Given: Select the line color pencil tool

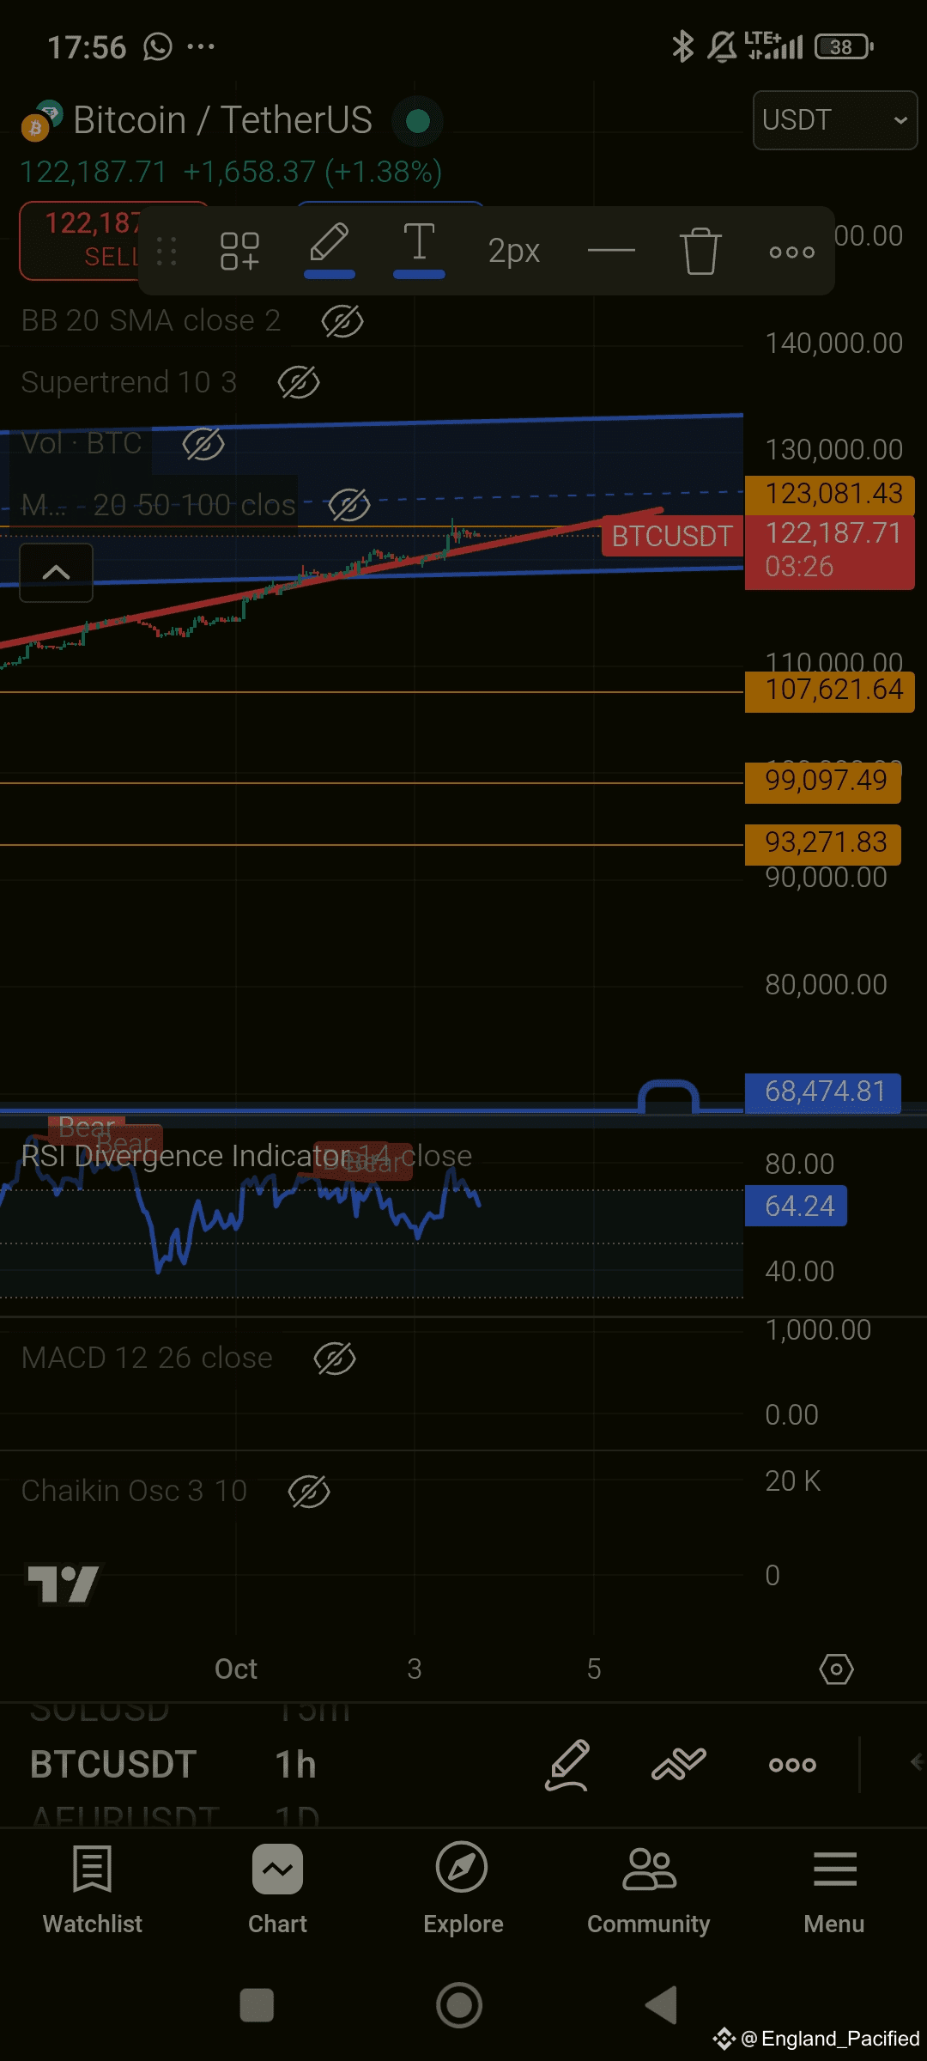Looking at the screenshot, I should (x=330, y=249).
